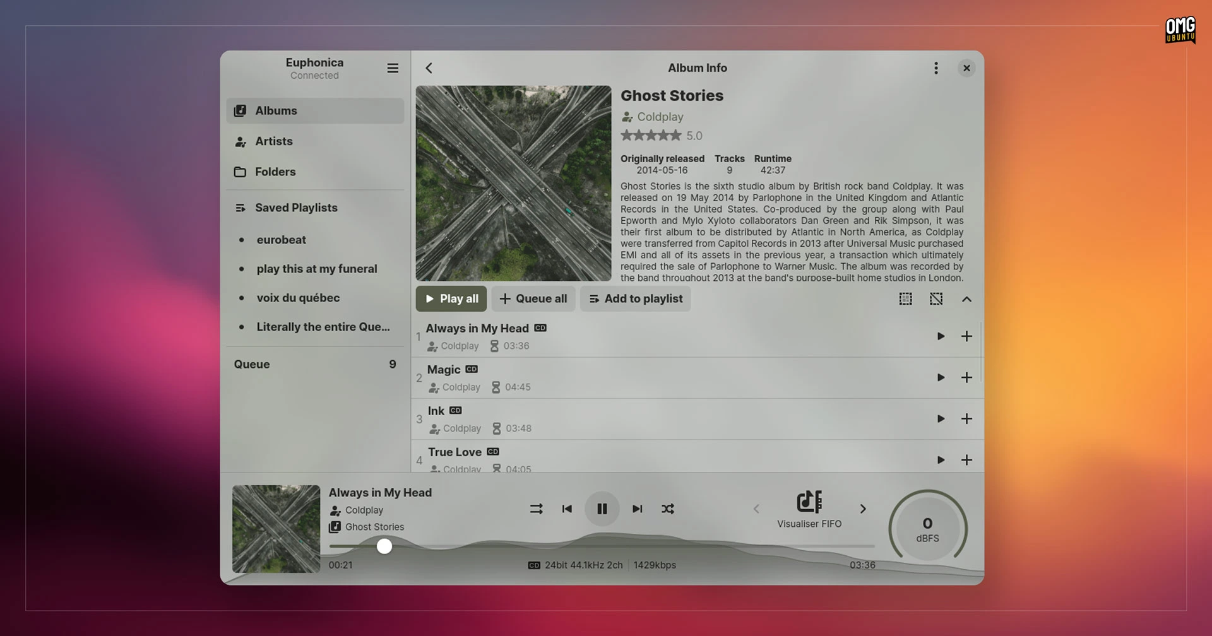This screenshot has height=636, width=1212.
Task: Add True Love to the queue
Action: pos(966,460)
